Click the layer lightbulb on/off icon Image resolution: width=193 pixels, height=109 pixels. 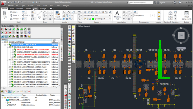click(x=85, y=19)
